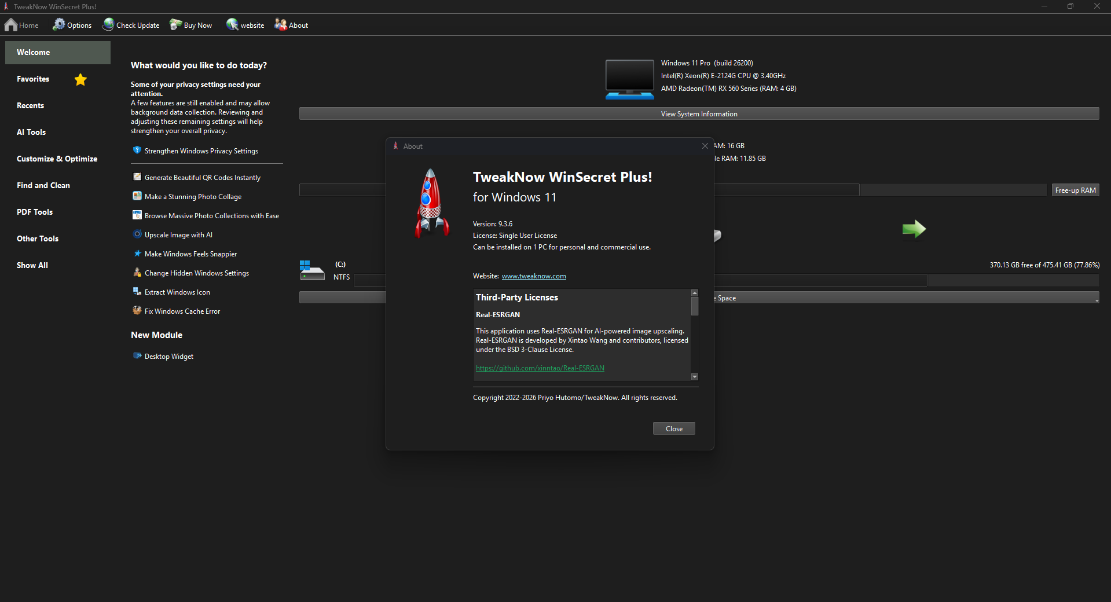Open the Real-ESRGAN GitHub link
Image resolution: width=1111 pixels, height=602 pixels.
click(540, 368)
